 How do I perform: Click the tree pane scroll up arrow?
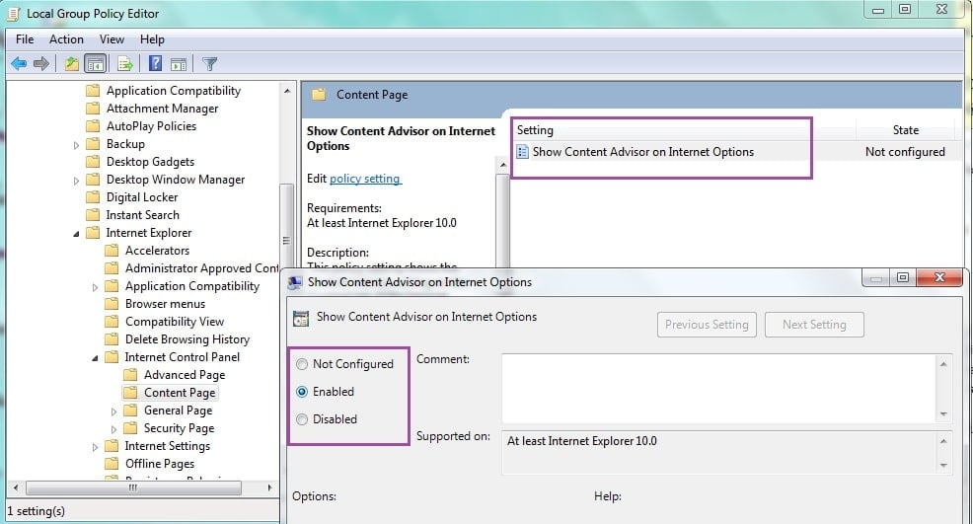pos(287,91)
